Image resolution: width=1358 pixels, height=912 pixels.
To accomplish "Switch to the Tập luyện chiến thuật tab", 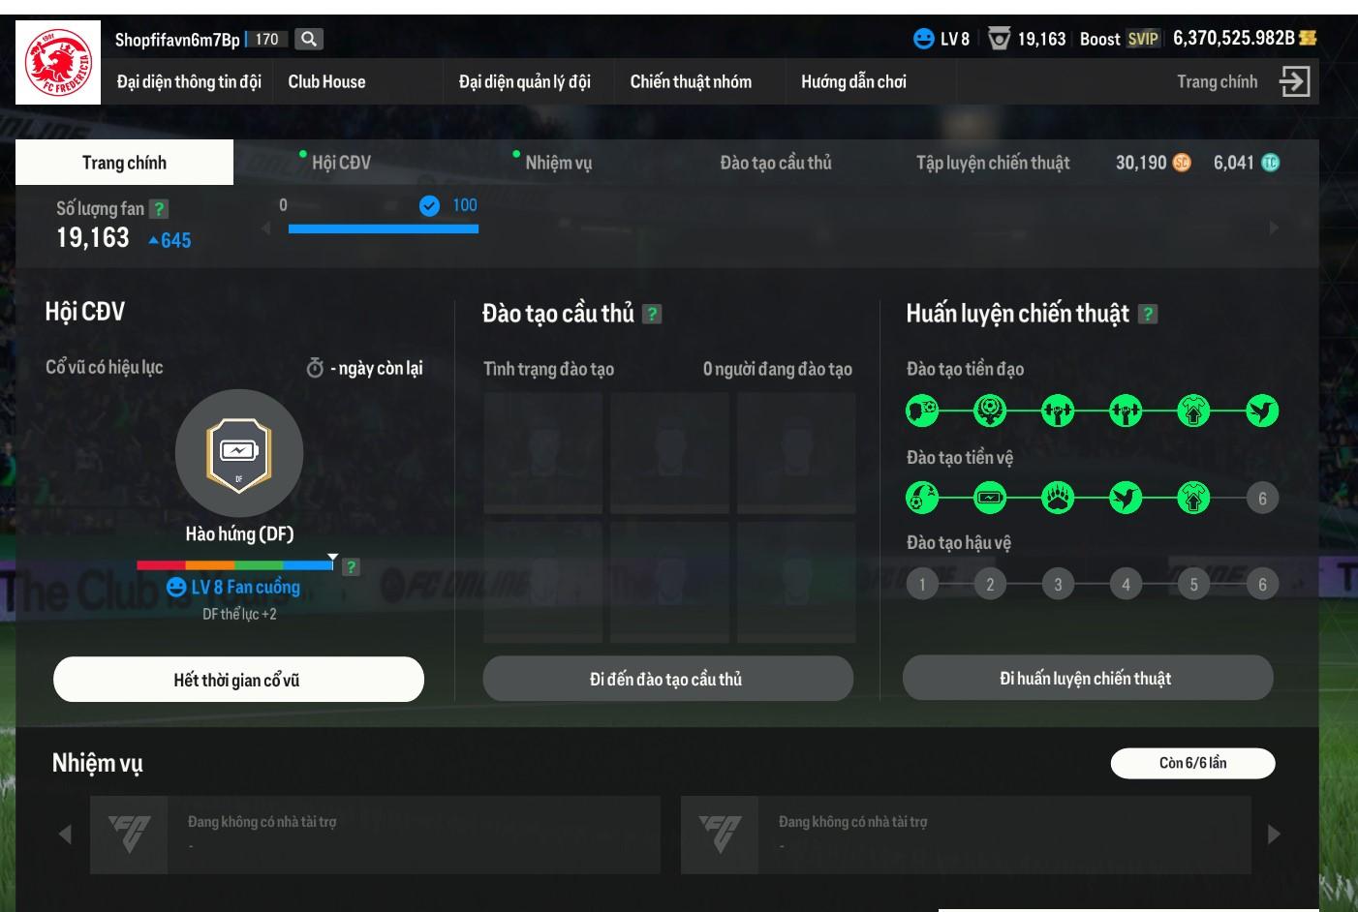I will pos(993,163).
